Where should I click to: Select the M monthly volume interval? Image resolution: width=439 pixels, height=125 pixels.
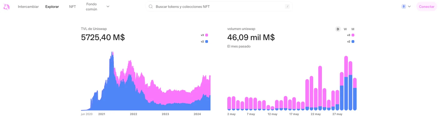pos(353,29)
